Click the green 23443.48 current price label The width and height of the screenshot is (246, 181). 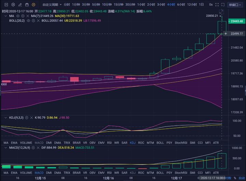(236, 21)
